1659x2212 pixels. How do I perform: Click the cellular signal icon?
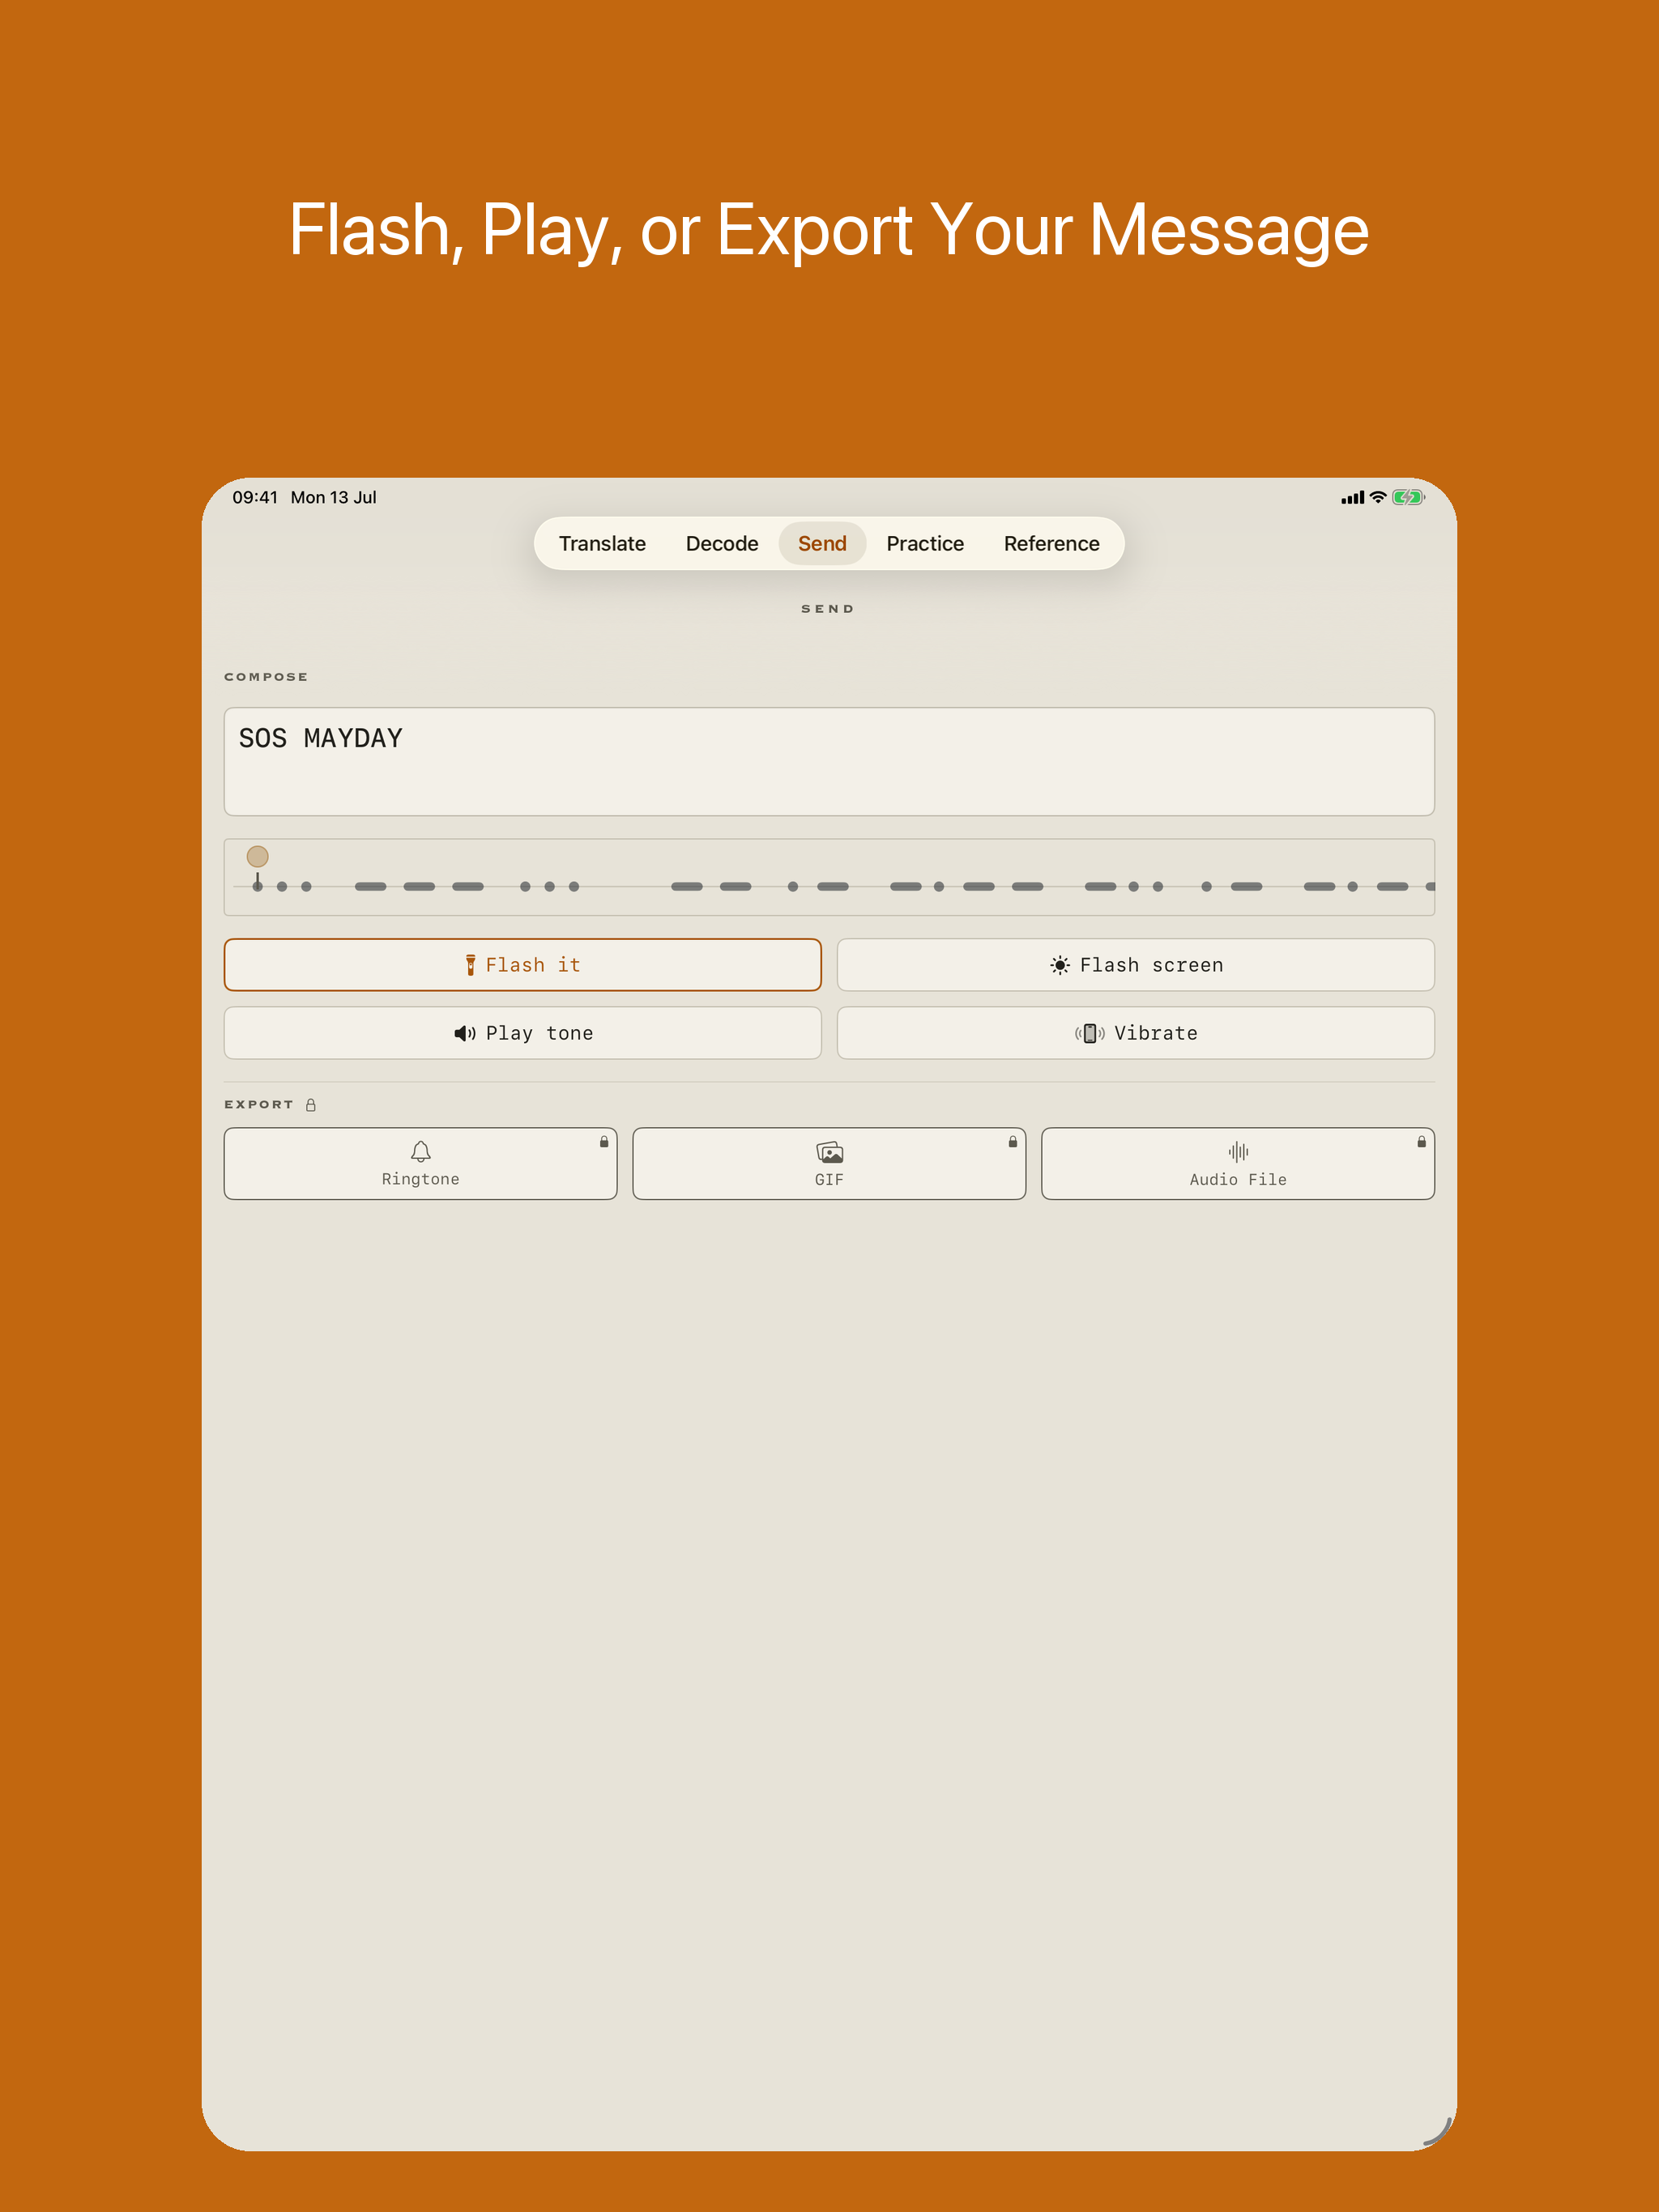tap(1353, 497)
